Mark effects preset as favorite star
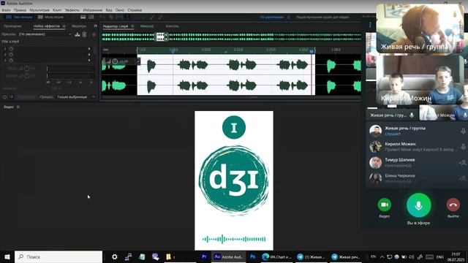 (x=94, y=34)
